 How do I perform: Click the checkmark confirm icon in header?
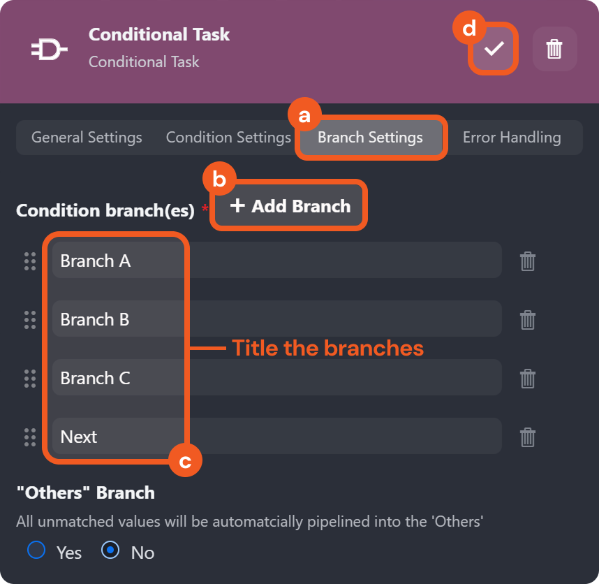click(494, 48)
